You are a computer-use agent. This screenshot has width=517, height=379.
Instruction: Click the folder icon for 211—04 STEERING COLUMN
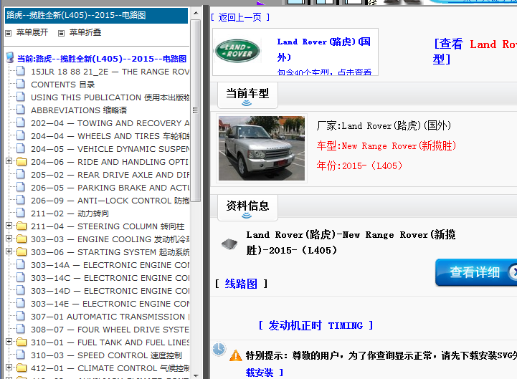22,226
